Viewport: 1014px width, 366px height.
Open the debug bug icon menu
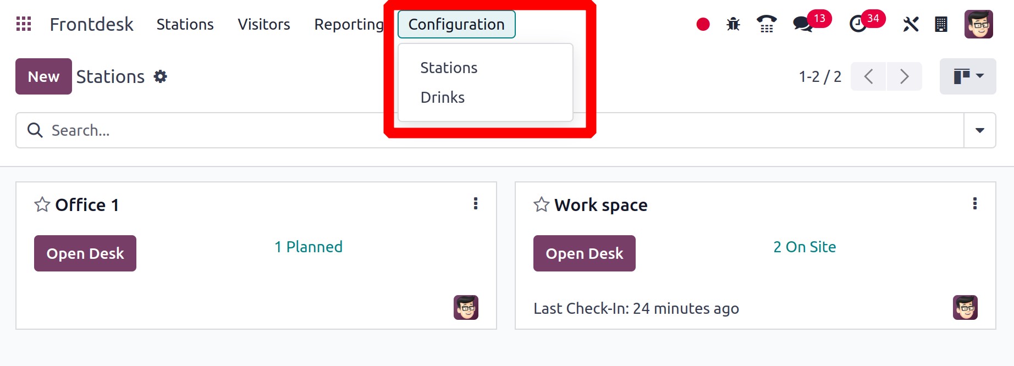[x=733, y=24]
